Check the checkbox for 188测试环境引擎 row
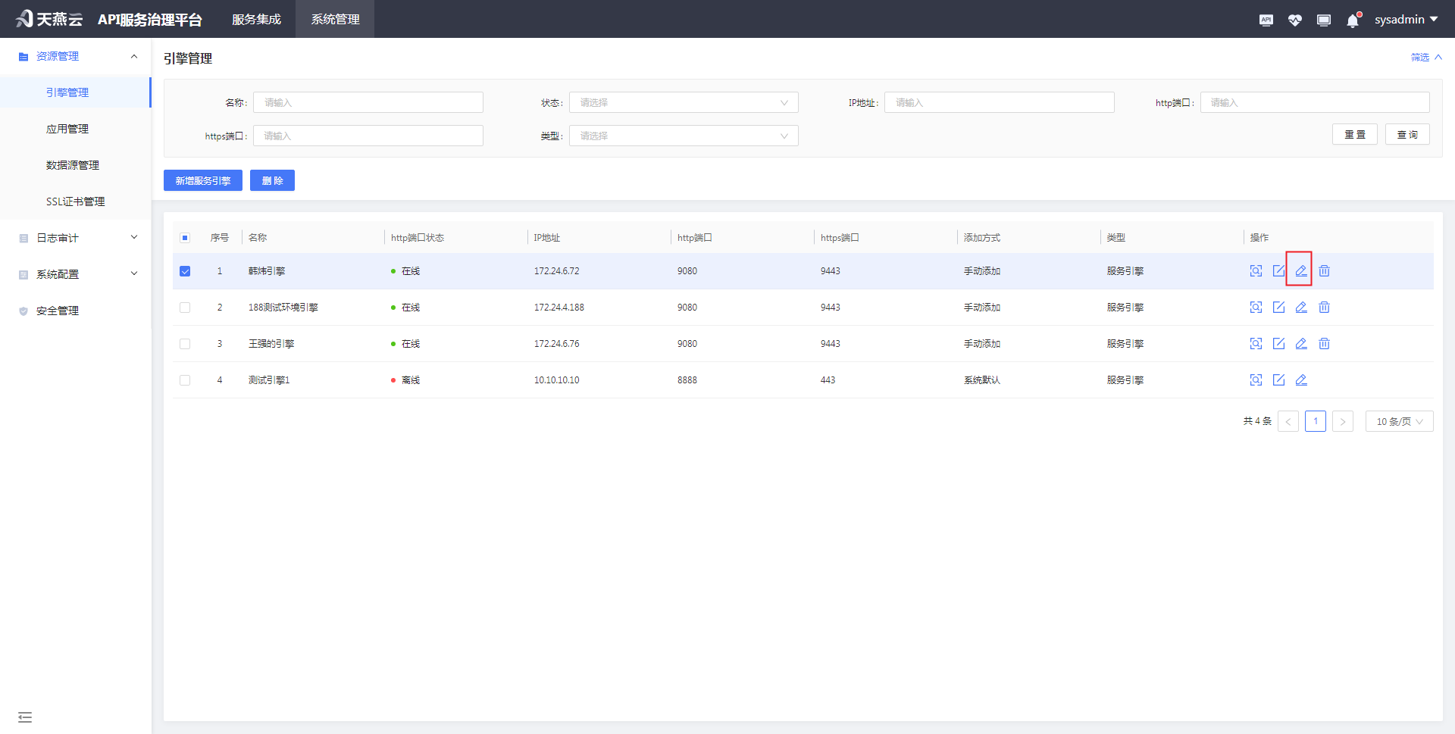Image resolution: width=1455 pixels, height=734 pixels. pos(185,308)
